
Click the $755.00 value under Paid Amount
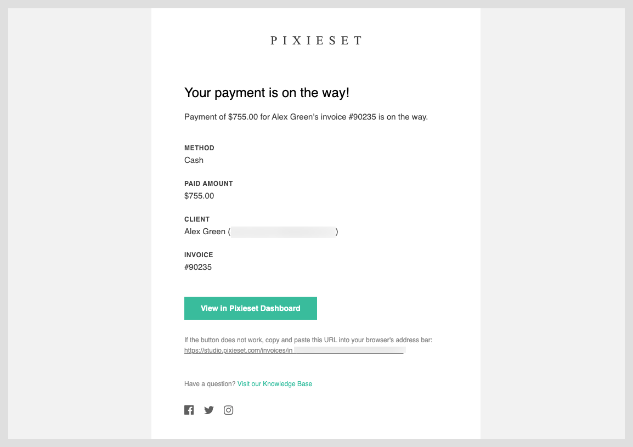pos(199,196)
